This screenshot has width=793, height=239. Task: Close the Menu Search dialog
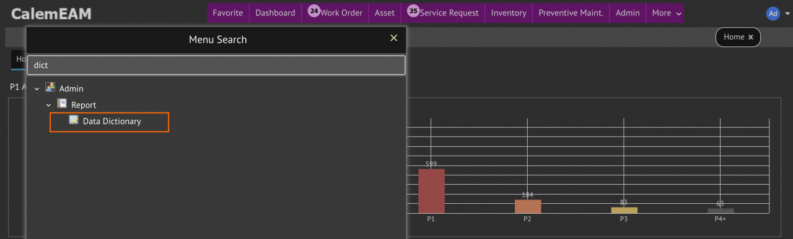(x=393, y=38)
